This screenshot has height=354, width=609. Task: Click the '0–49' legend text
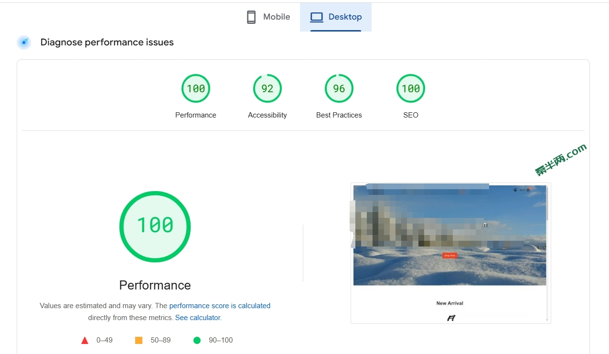[105, 341]
